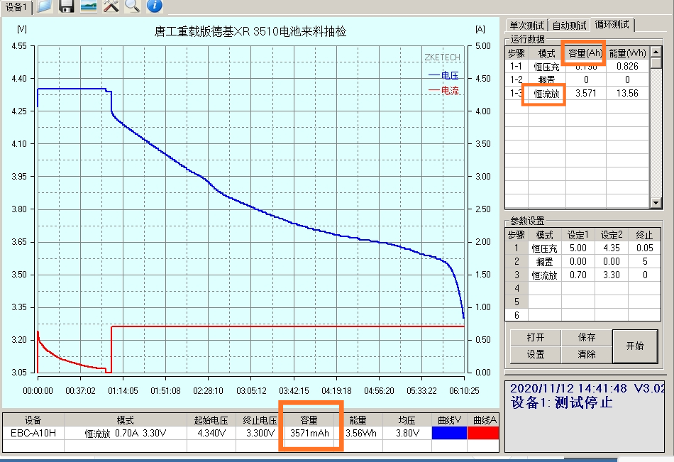Click the 搁置 mode in parameter step 2
674x462 pixels.
544,262
